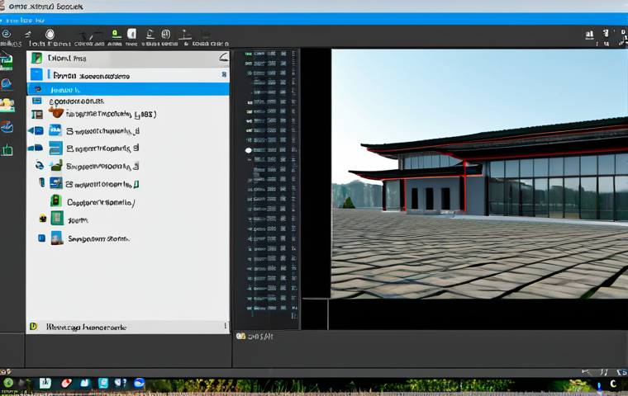
Task: Click the green icon in the list panel header
Action: click(x=36, y=58)
